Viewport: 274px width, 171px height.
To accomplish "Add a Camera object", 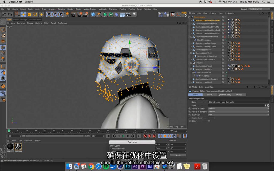I will coord(128,14).
